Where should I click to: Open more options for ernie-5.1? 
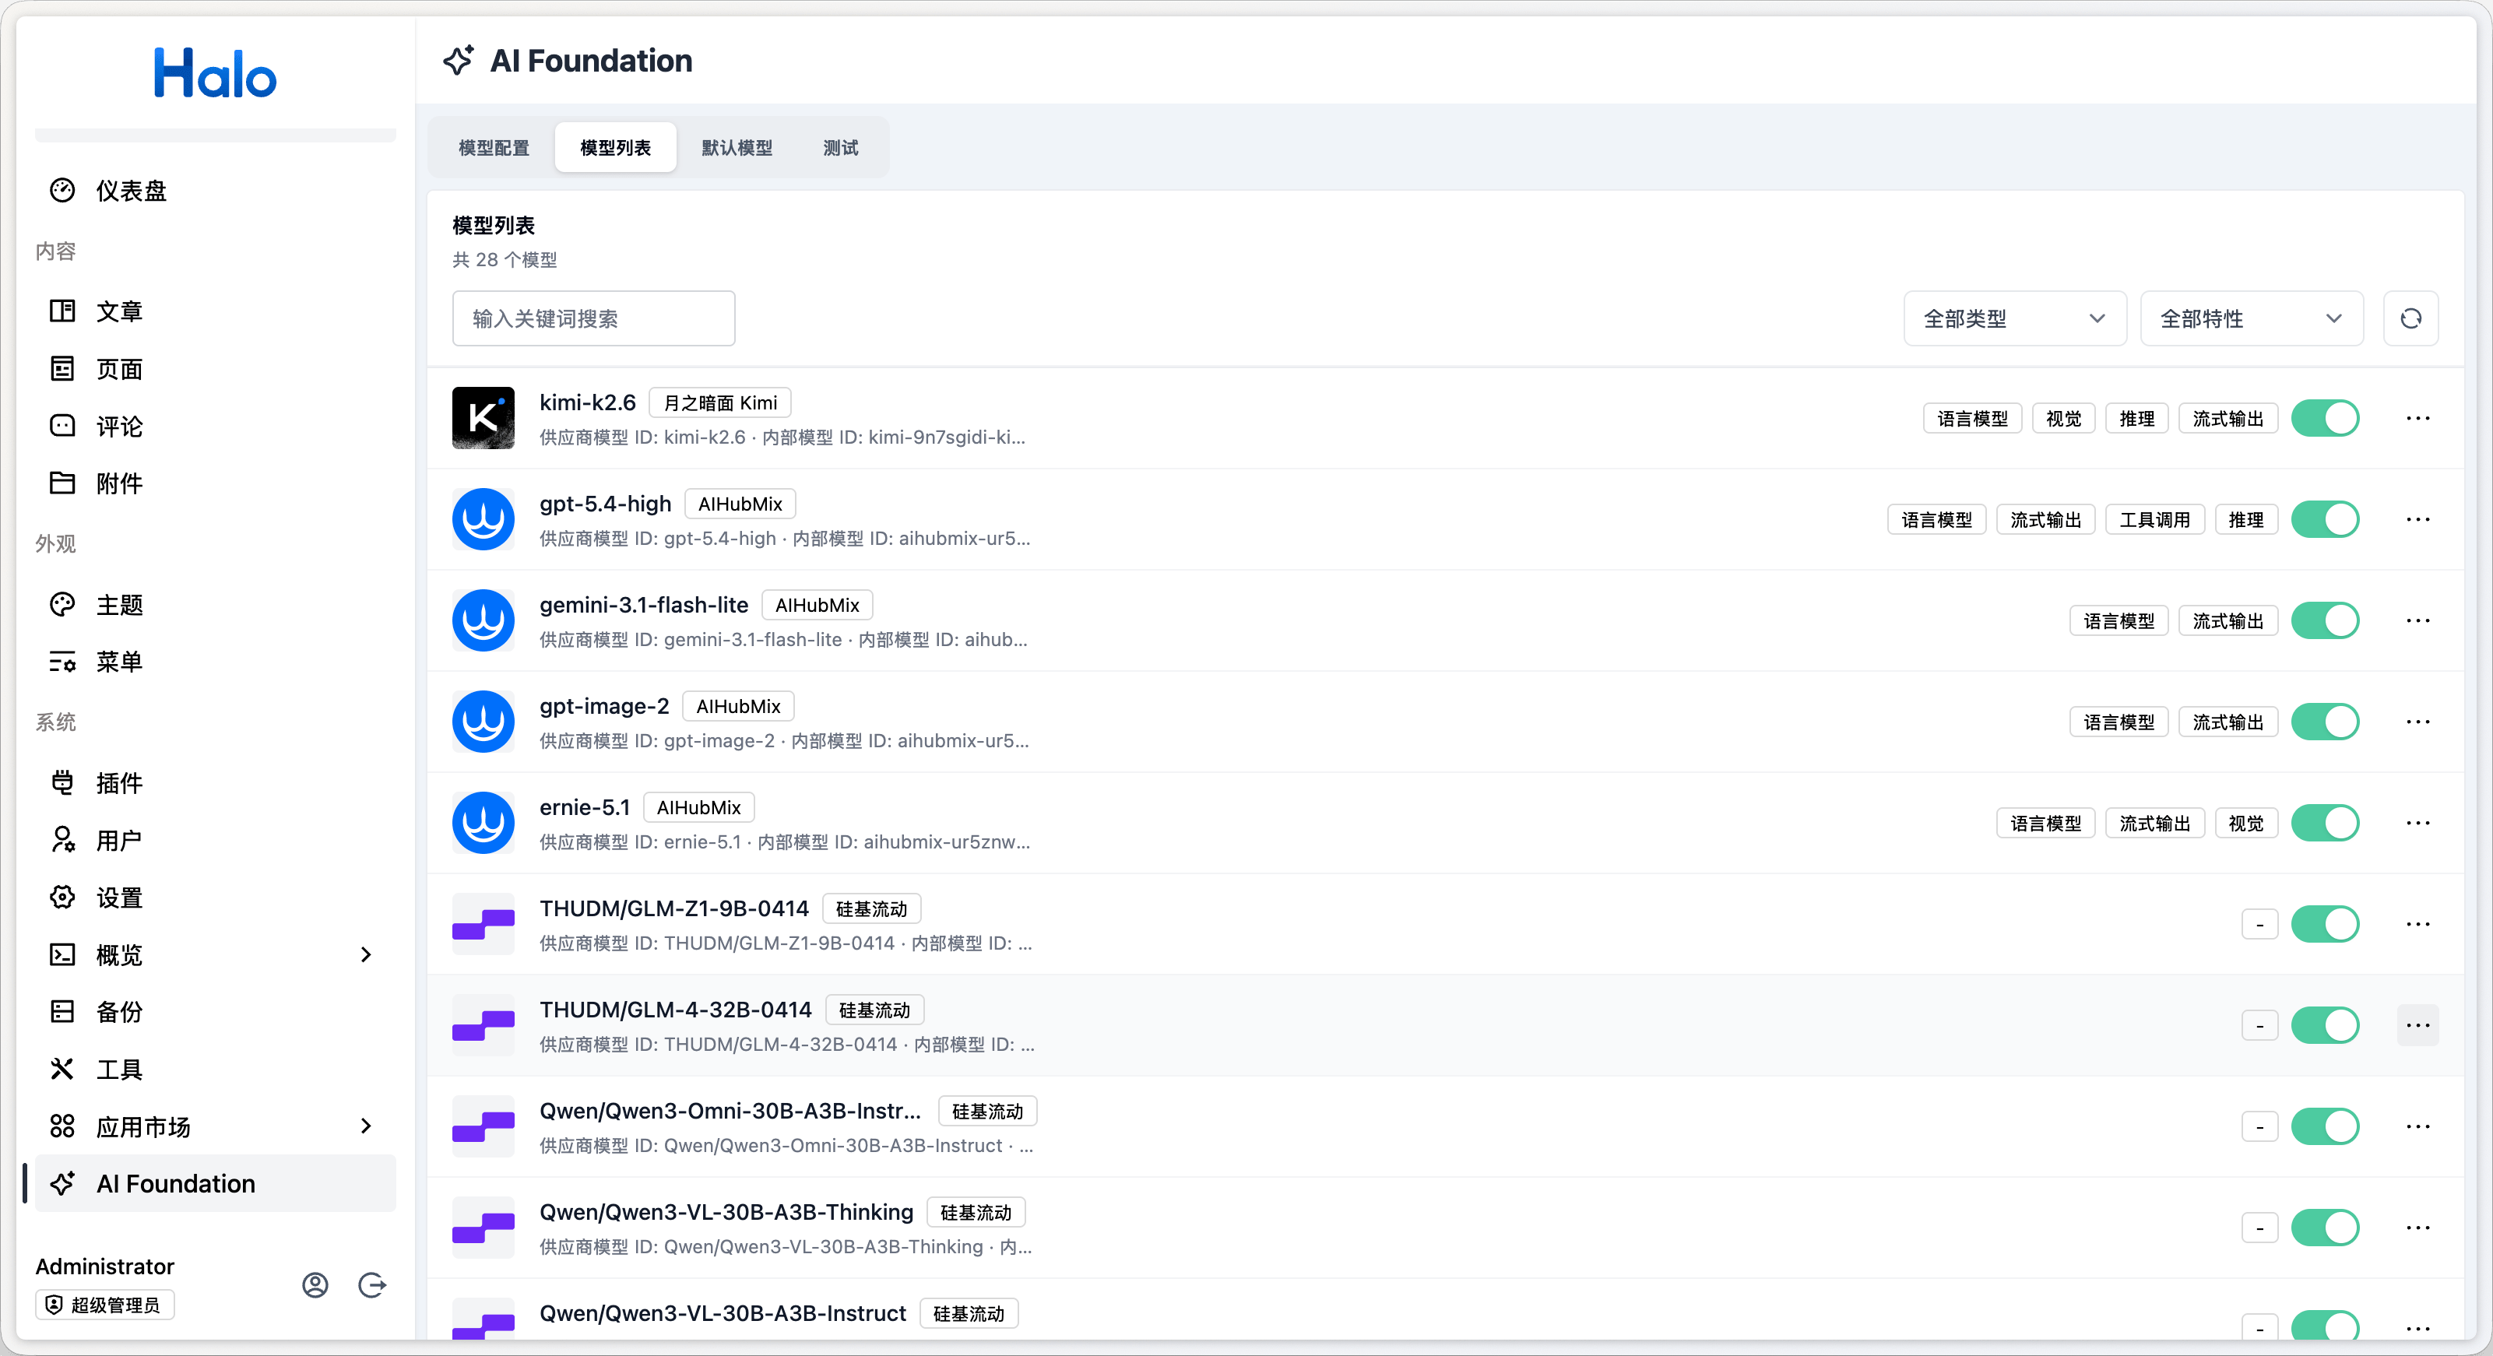click(x=2417, y=823)
